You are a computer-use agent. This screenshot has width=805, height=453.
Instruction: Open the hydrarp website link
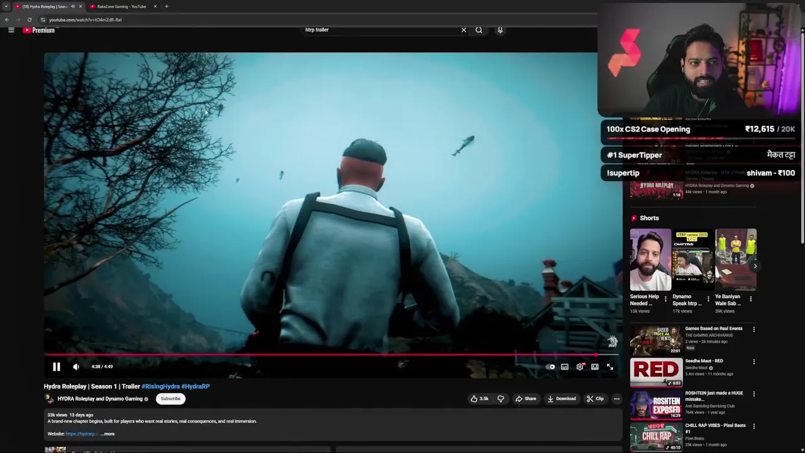[81, 433]
